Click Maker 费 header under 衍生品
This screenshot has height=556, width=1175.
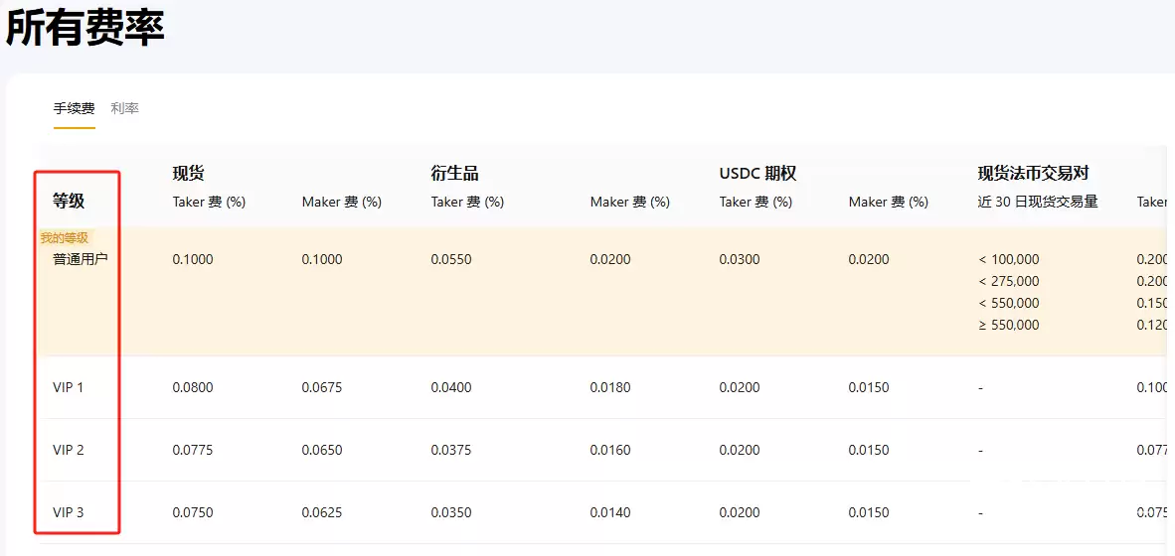(x=629, y=202)
